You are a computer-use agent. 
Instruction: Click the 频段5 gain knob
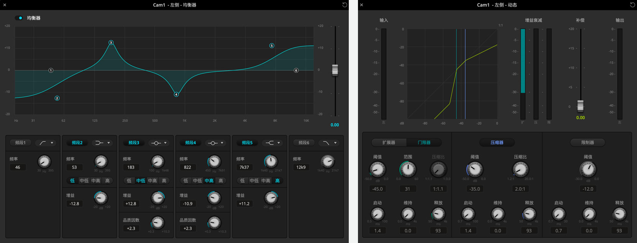coord(271,198)
